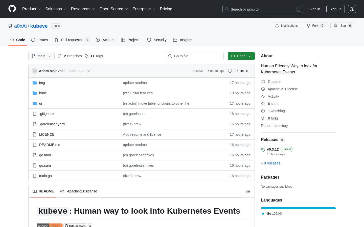364x227 pixels.
Task: Select the Apache-2.0 license tab
Action: coord(79,191)
